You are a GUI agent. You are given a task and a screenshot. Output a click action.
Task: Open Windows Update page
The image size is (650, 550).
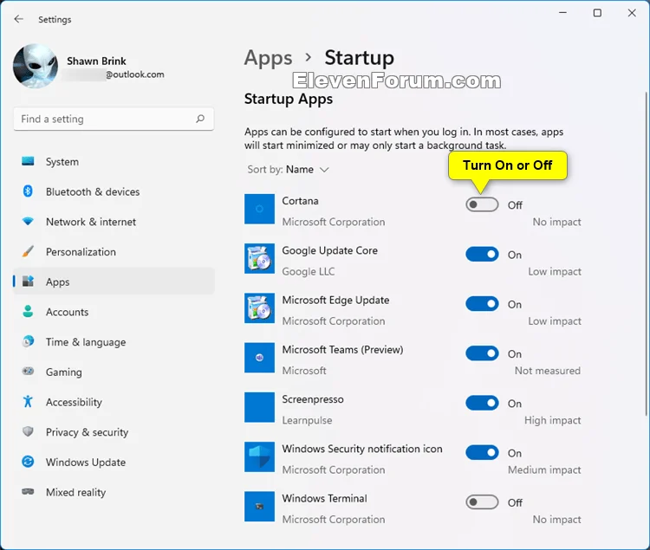click(x=114, y=462)
